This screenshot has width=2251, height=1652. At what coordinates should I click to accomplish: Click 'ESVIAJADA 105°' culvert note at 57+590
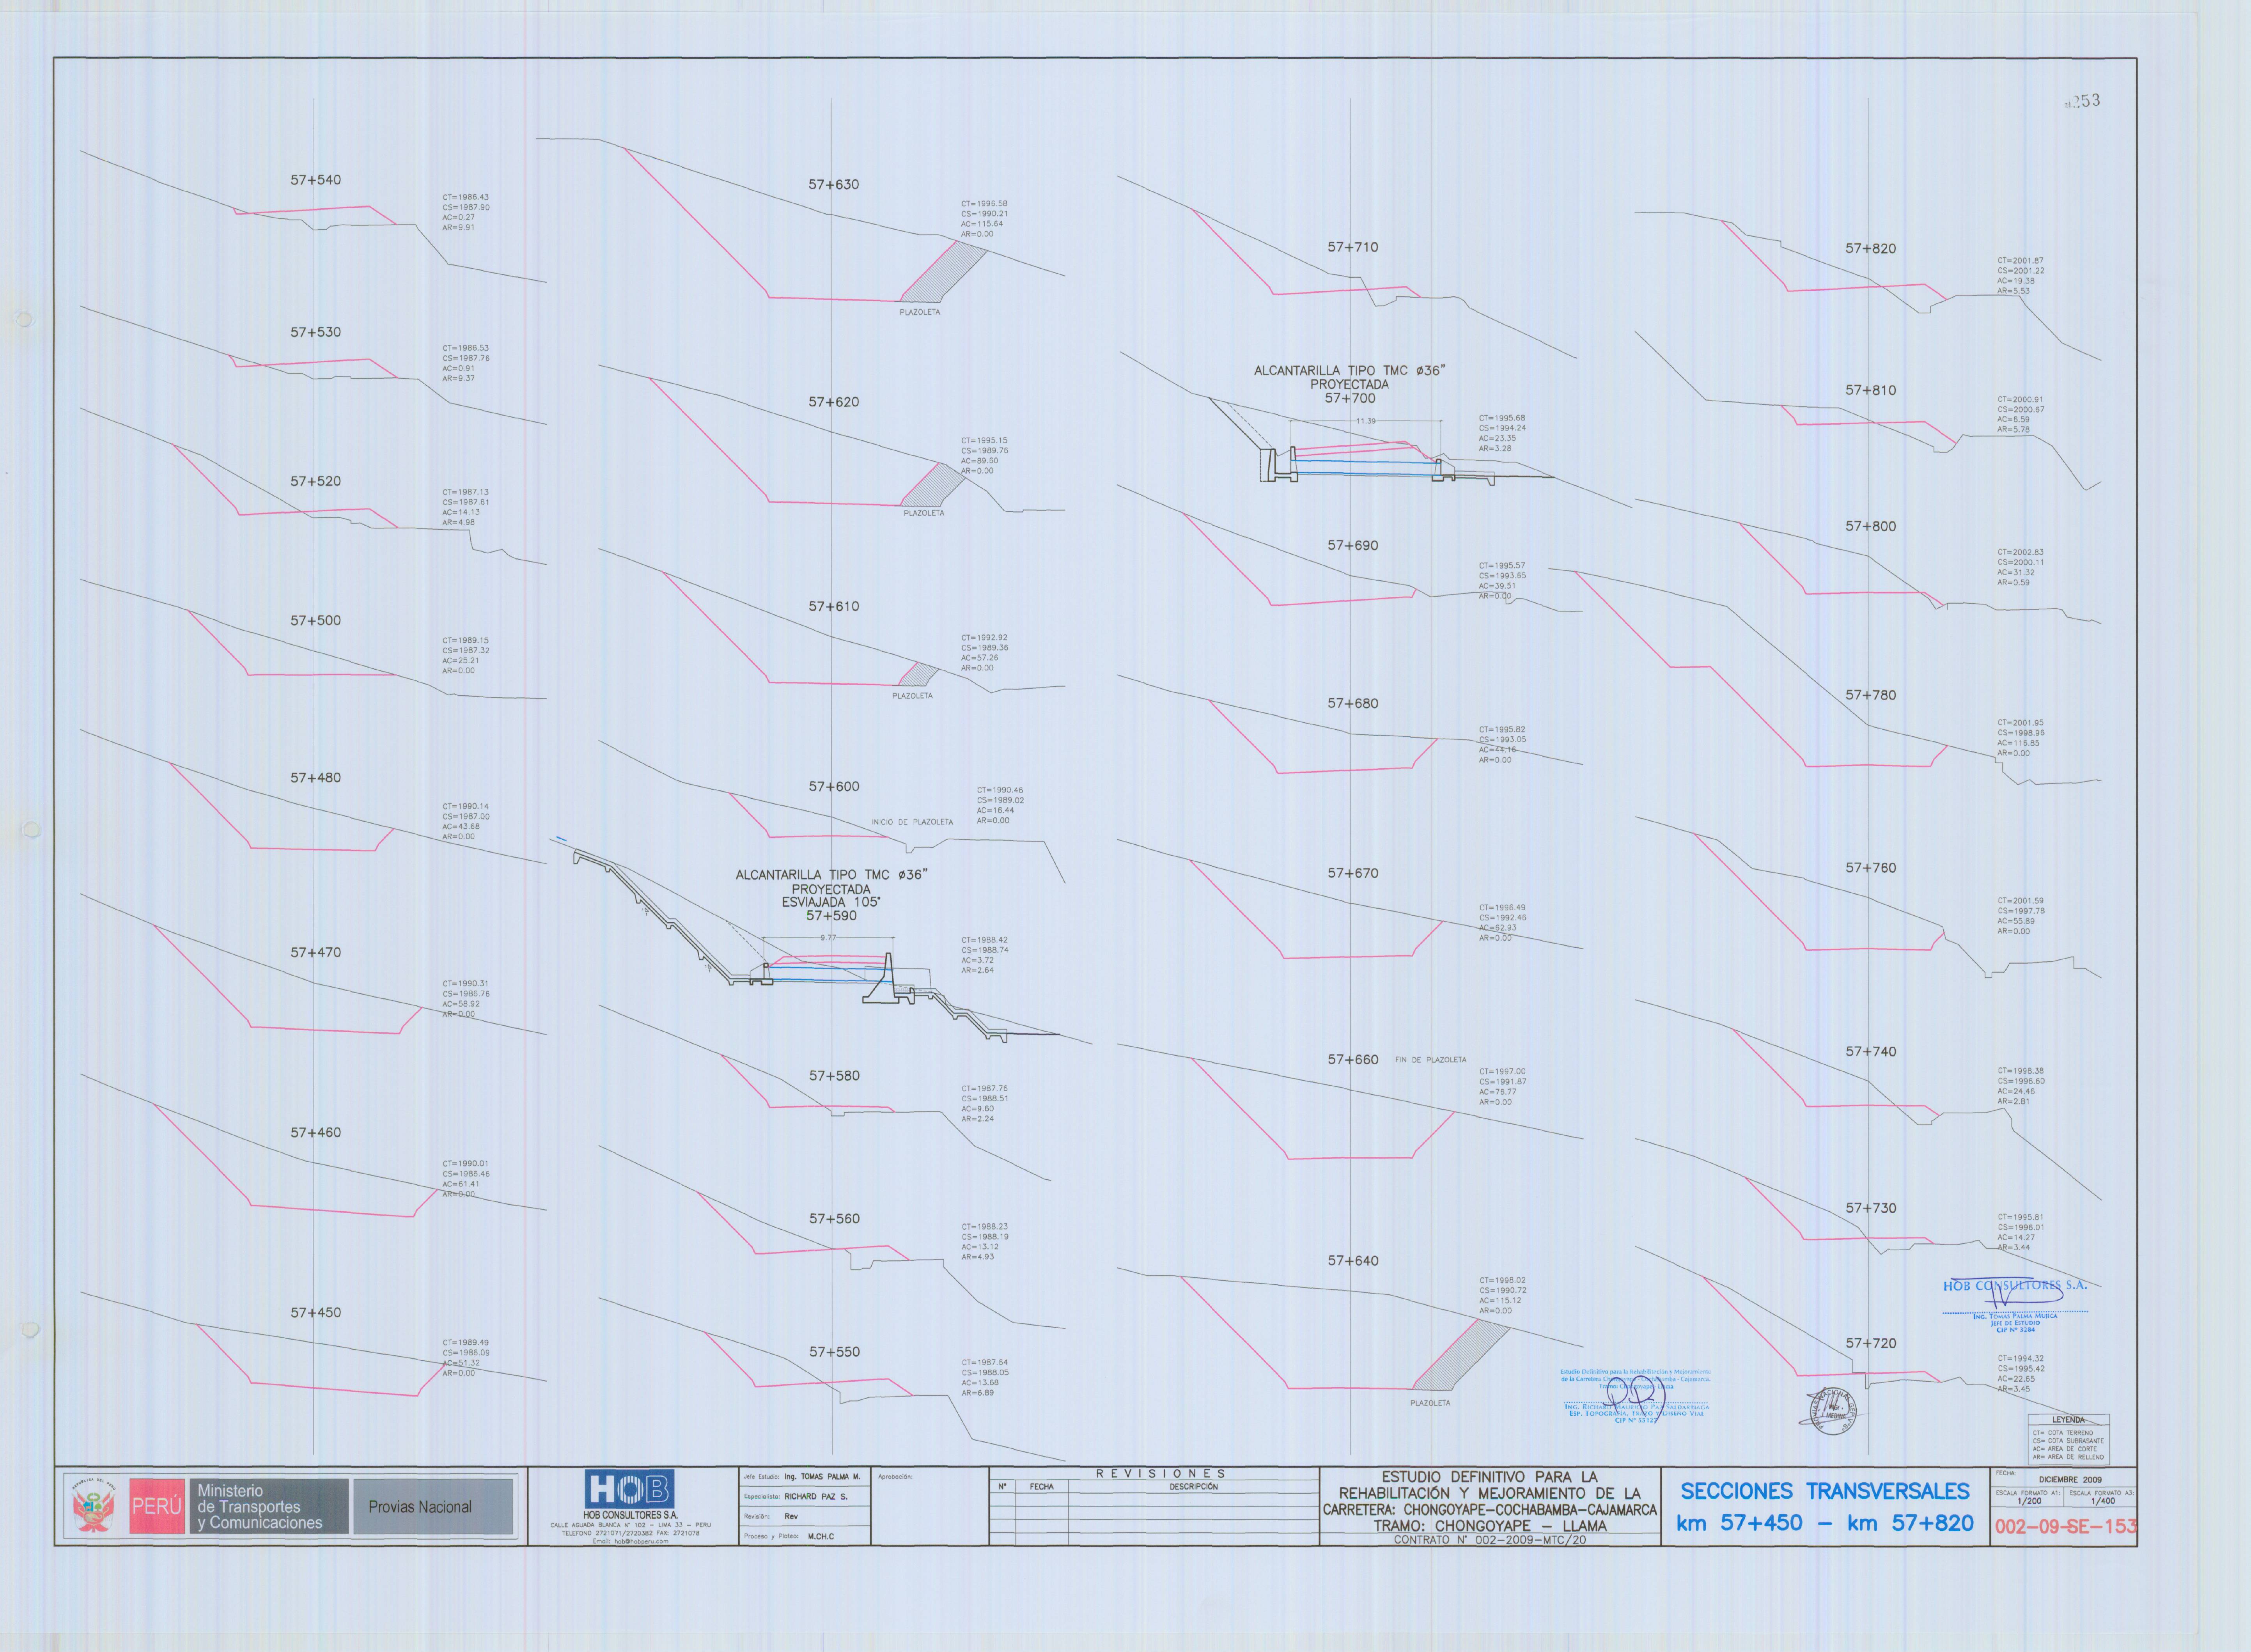(x=831, y=902)
